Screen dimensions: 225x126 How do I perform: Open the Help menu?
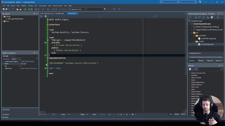70,6
